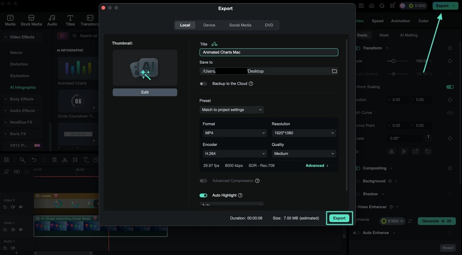Viewport: 462px width, 255px height.
Task: Open the folder browser for the Save to path
Action: [x=334, y=71]
